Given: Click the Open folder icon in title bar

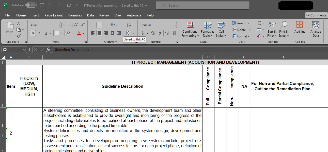Looking at the screenshot, I should tap(69, 5).
